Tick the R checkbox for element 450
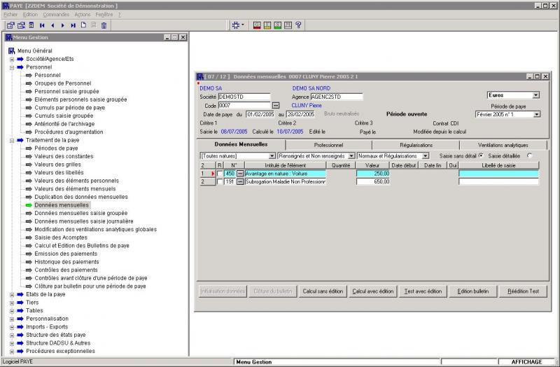 point(220,173)
